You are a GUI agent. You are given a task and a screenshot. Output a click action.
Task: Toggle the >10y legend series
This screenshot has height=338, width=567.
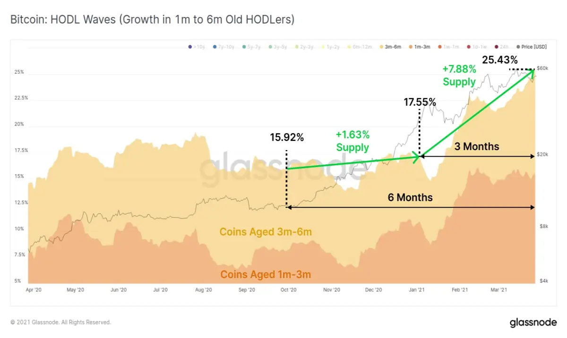(x=196, y=47)
